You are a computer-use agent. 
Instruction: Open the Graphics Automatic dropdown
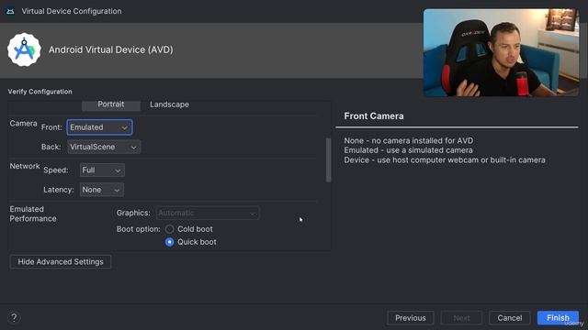pyautogui.click(x=208, y=213)
